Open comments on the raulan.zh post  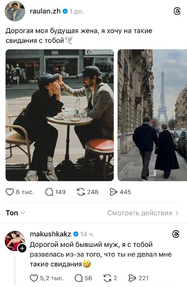click(x=49, y=192)
